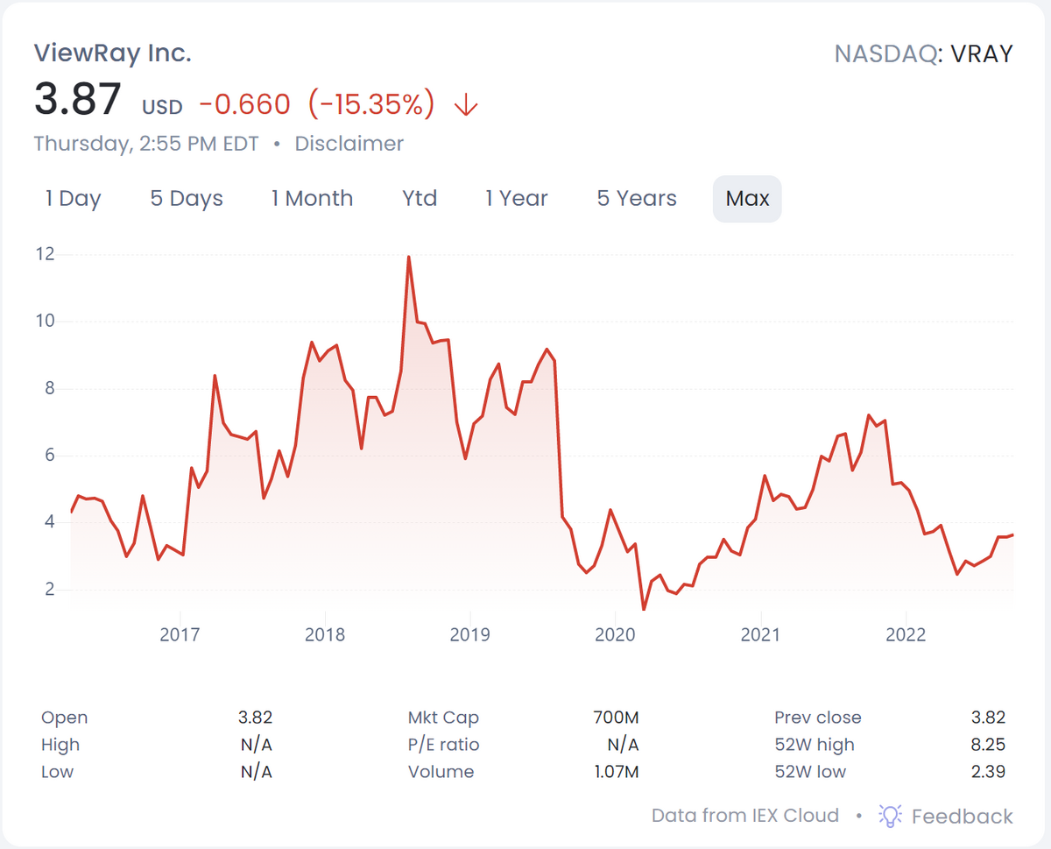Click the chart low point in early 2020
Viewport: 1051px width, 849px height.
[x=644, y=609]
